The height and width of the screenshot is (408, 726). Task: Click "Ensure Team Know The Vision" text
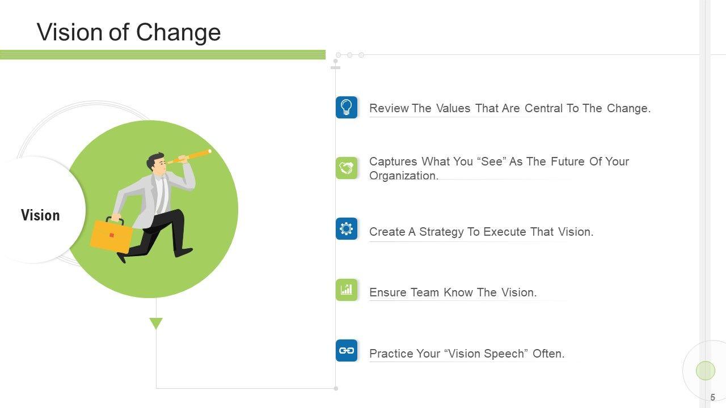coord(453,292)
